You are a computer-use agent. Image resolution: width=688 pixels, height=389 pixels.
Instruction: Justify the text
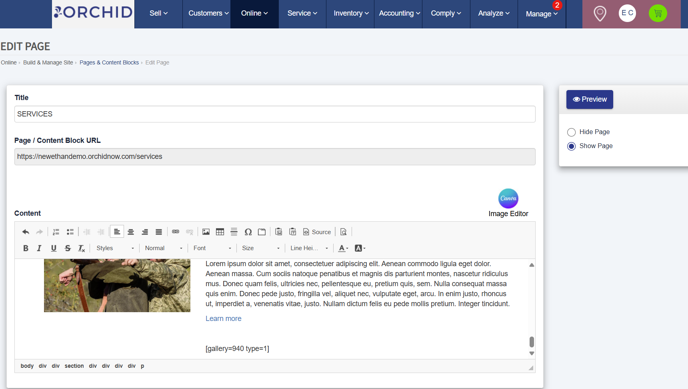point(159,232)
